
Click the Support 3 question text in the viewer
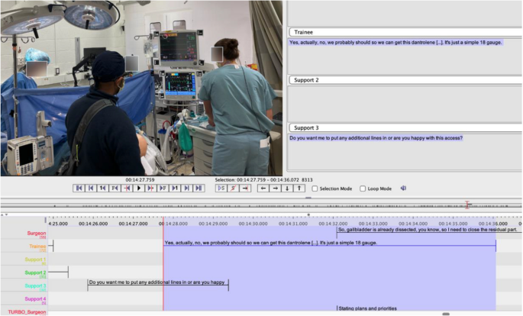click(376, 138)
